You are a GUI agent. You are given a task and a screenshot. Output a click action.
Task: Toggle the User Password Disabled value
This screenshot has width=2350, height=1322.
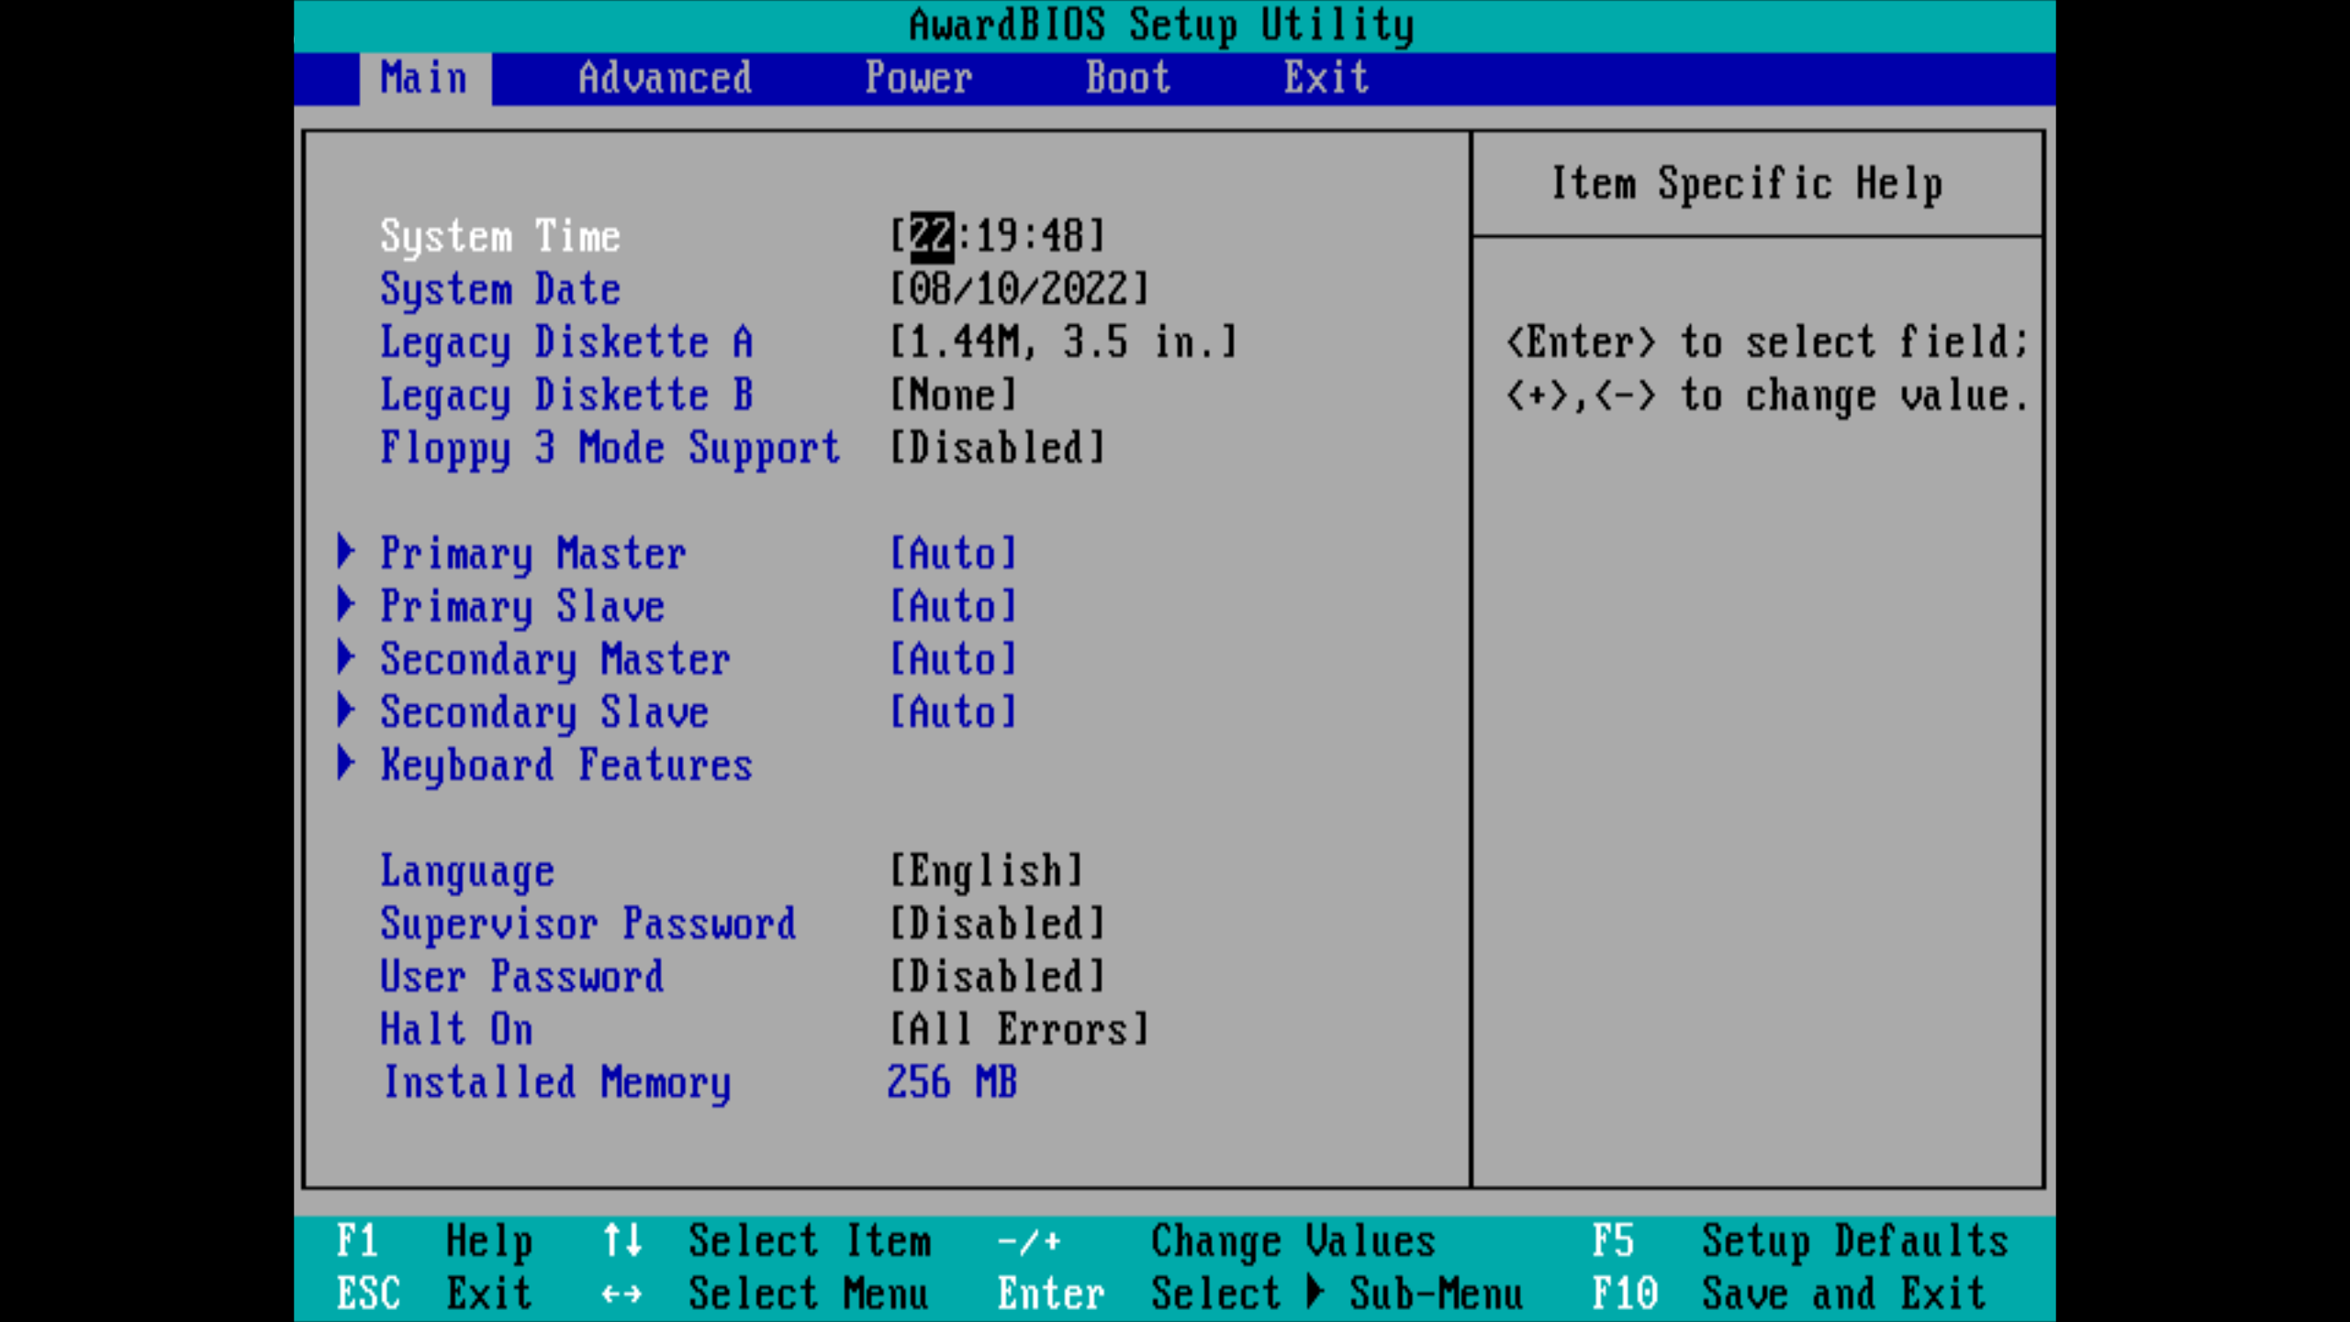(x=997, y=976)
